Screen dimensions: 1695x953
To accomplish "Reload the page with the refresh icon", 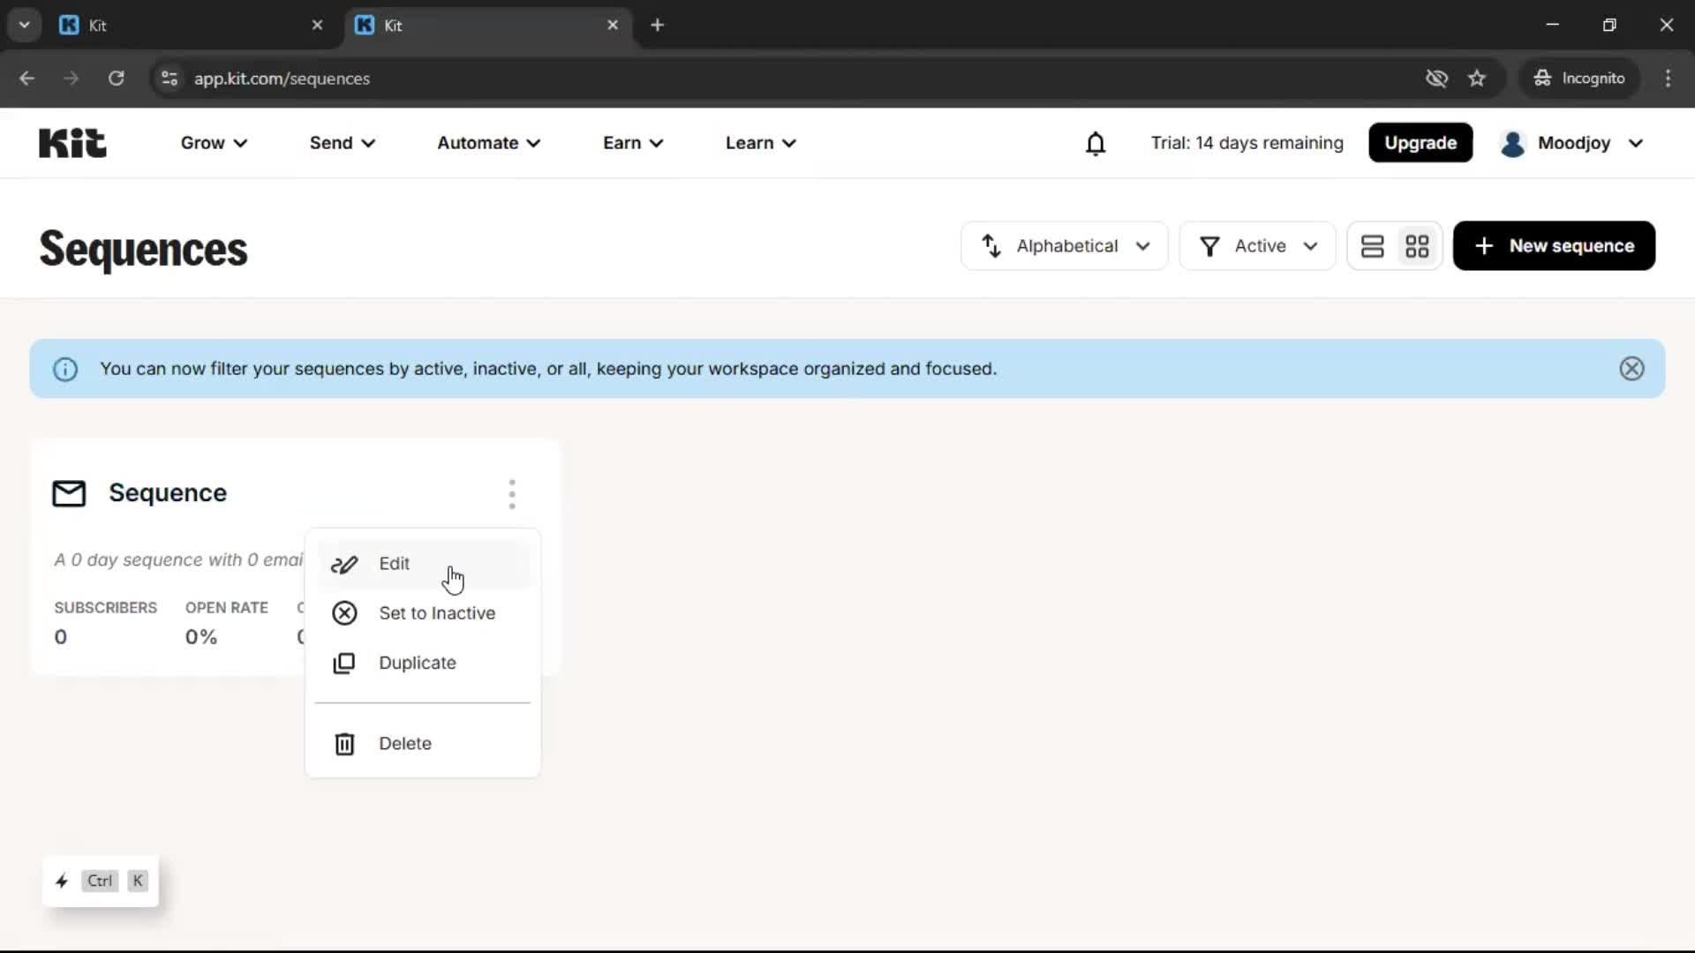I will pyautogui.click(x=116, y=79).
